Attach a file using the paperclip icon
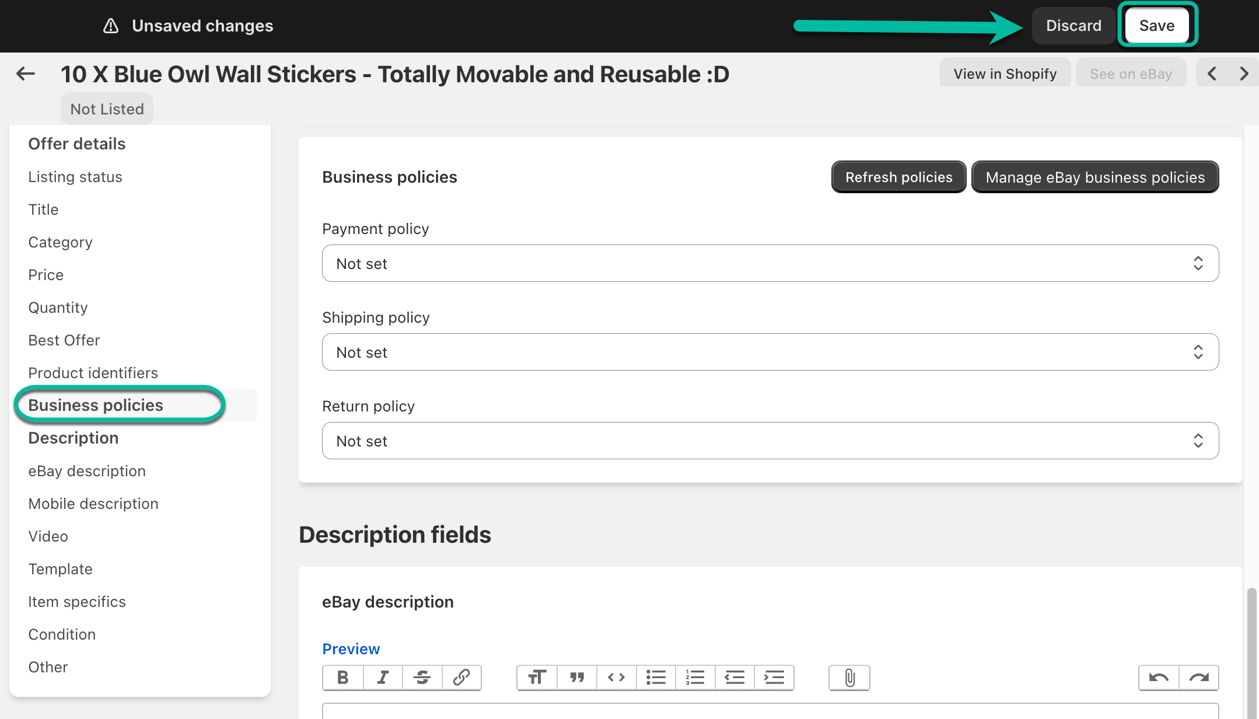This screenshot has height=719, width=1259. 849,678
